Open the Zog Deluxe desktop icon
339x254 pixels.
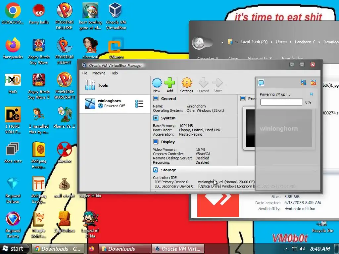pyautogui.click(x=64, y=222)
